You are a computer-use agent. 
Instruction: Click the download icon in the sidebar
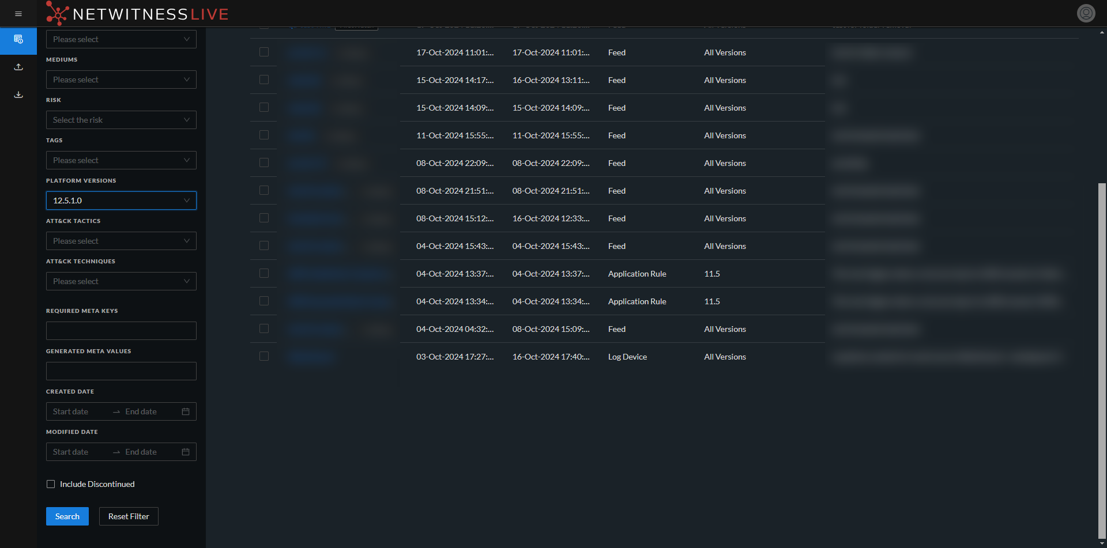pos(18,95)
